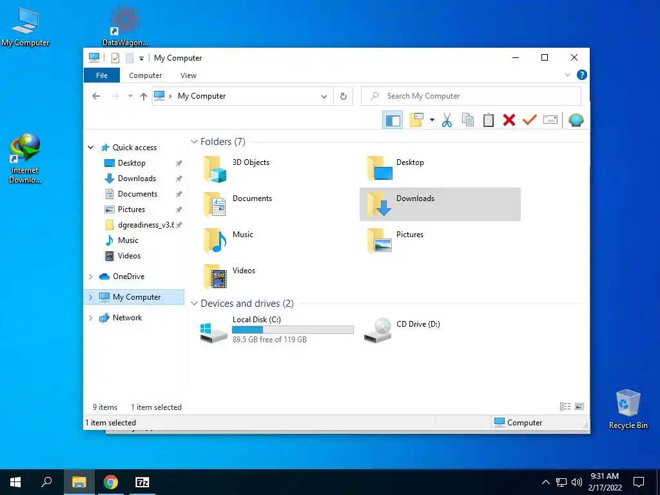
Task: Select OneDrive in the navigation pane
Action: coord(128,277)
